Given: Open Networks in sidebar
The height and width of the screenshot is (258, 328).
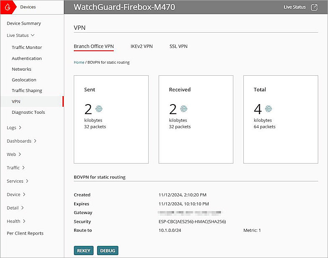Looking at the screenshot, I should click(21, 69).
